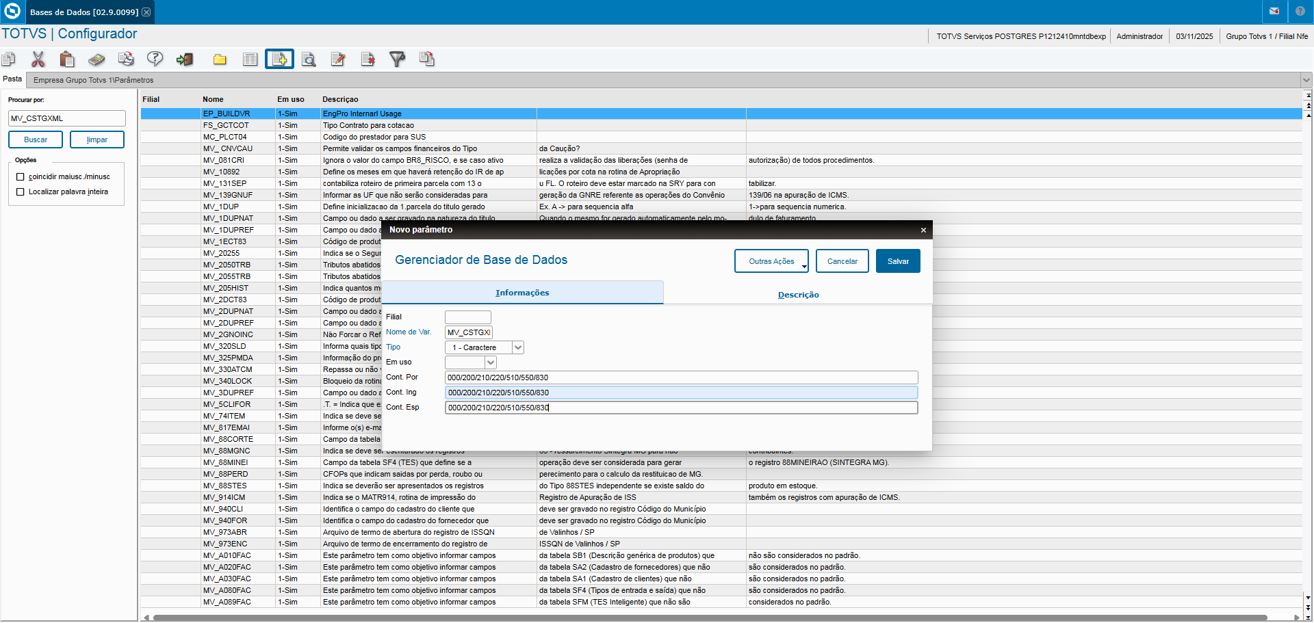
Task: Click the Cancelar button
Action: tap(842, 261)
